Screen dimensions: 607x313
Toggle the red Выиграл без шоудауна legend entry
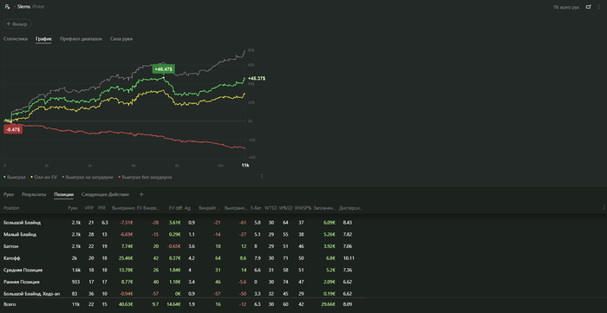click(x=145, y=177)
